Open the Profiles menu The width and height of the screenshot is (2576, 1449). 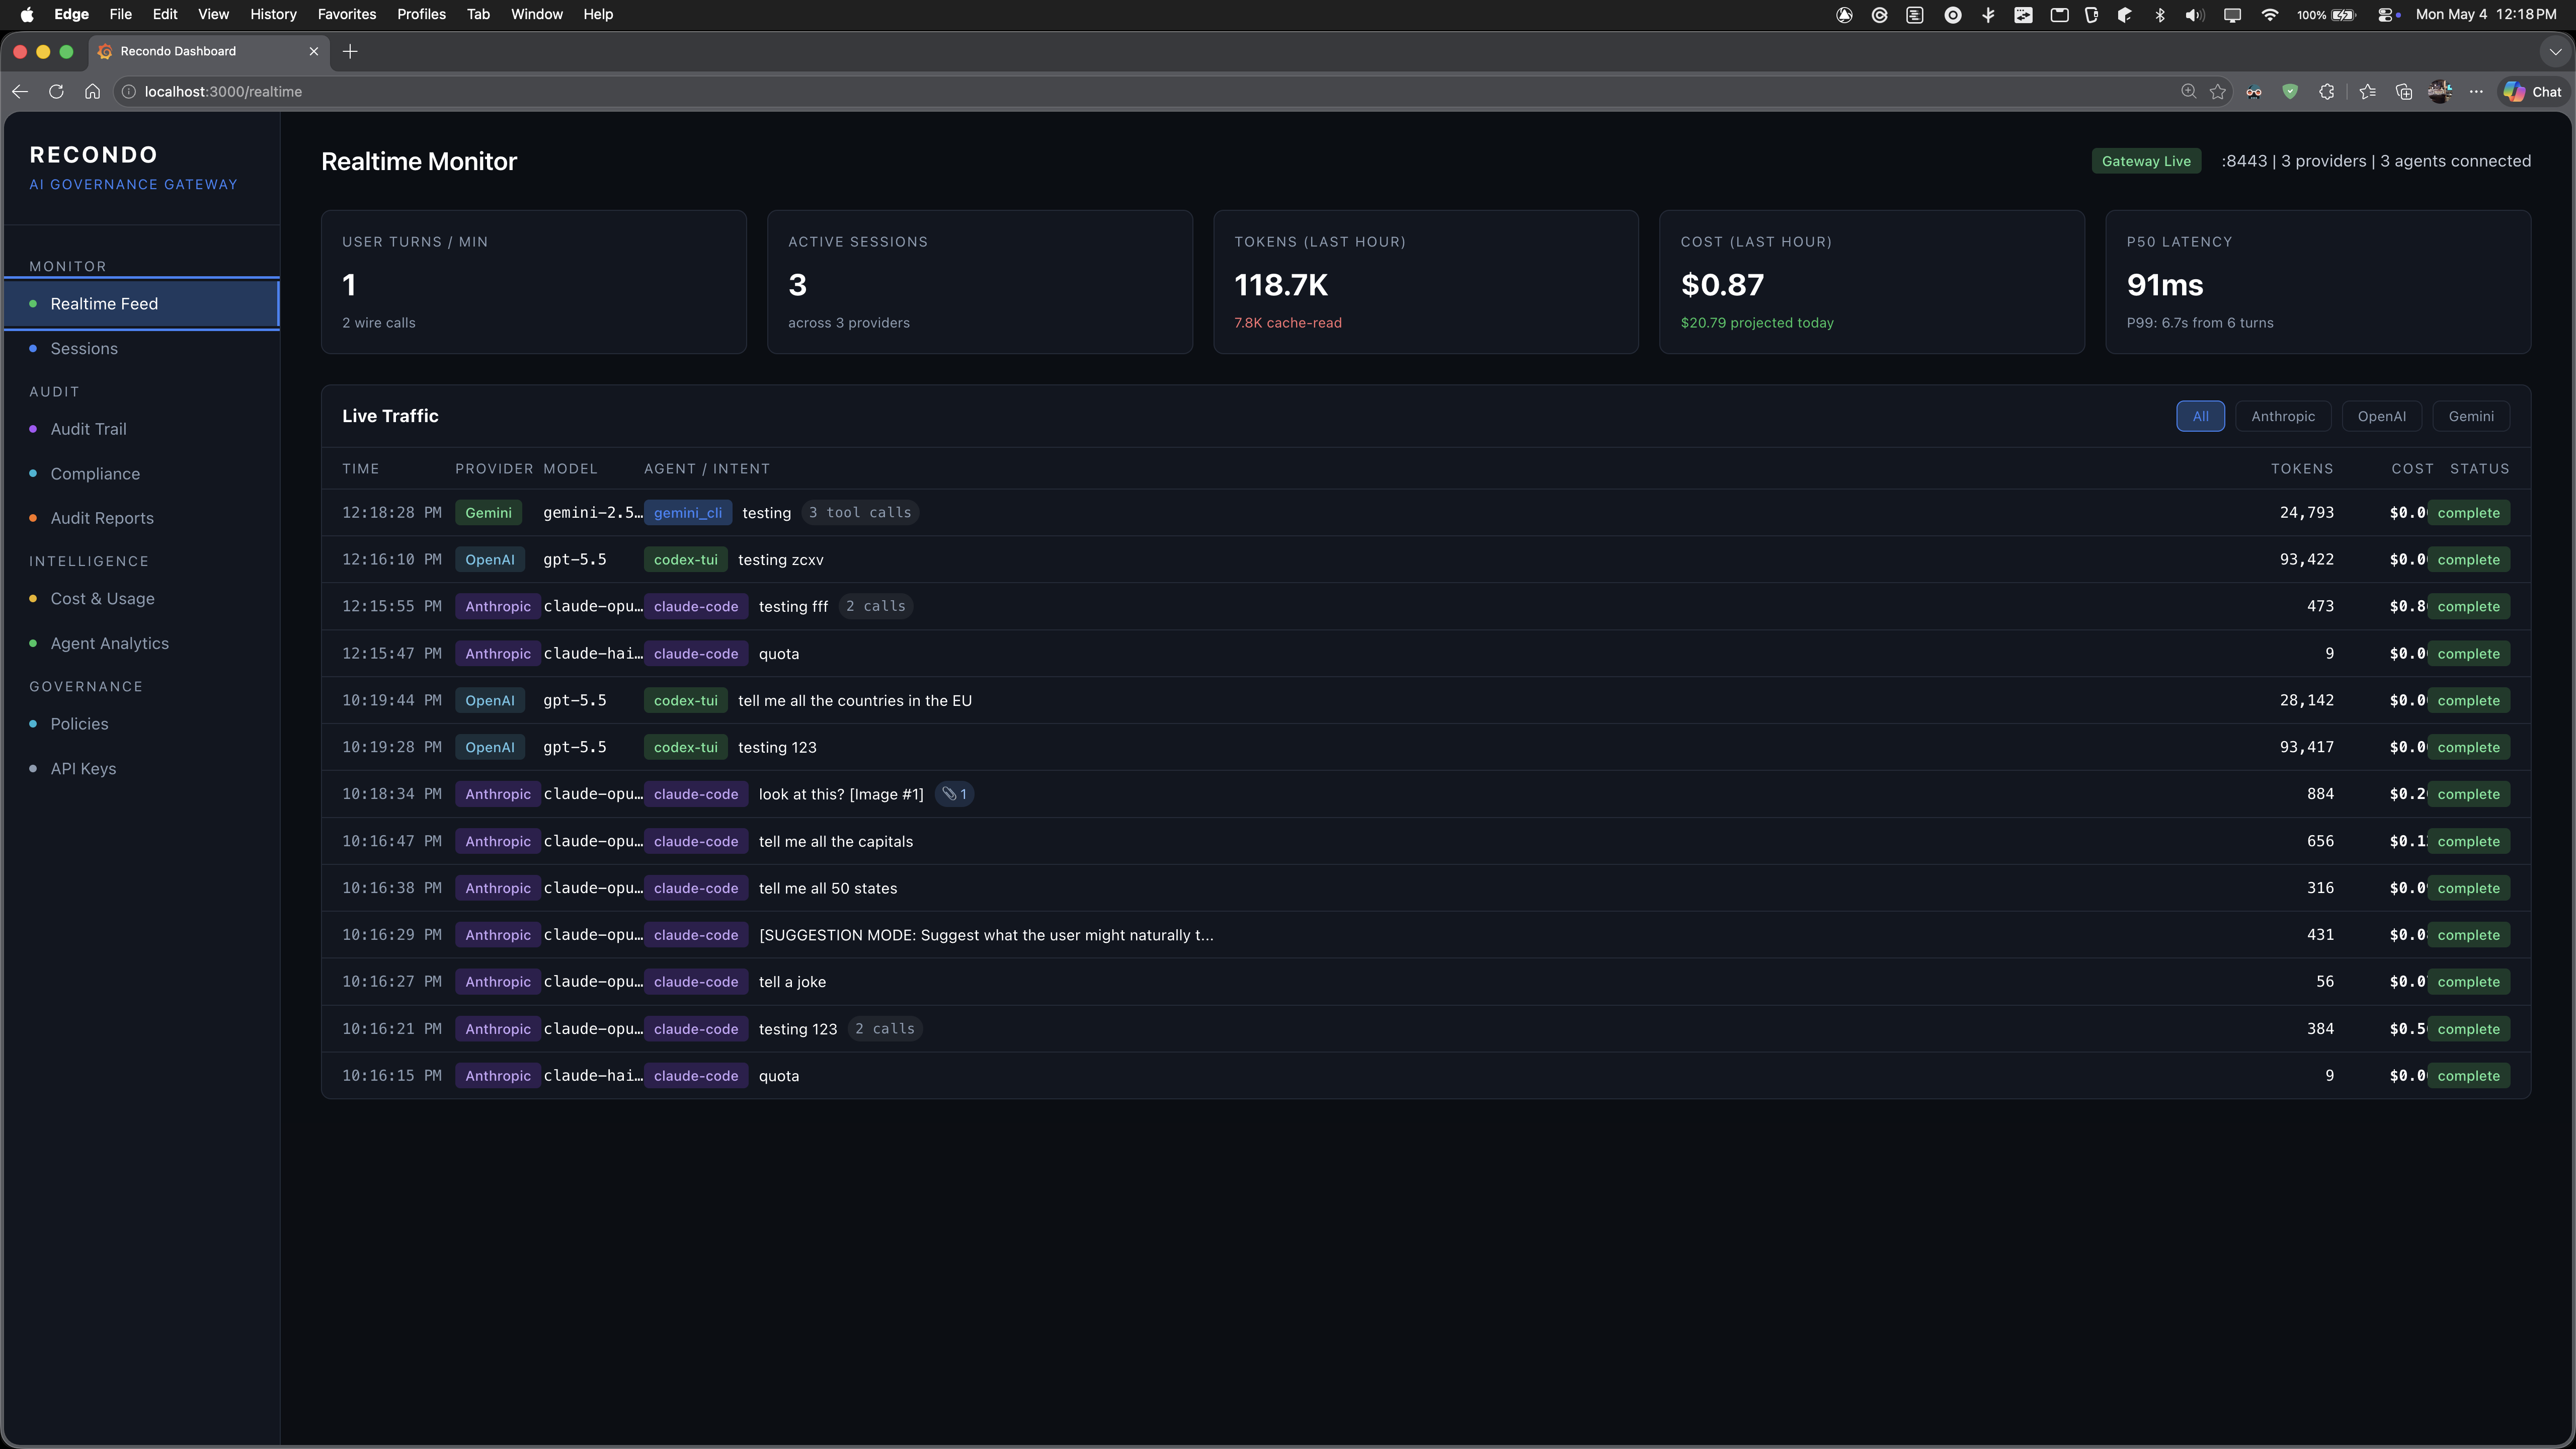click(421, 14)
